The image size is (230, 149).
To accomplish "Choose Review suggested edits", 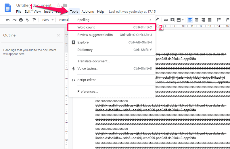I will tap(112, 35).
